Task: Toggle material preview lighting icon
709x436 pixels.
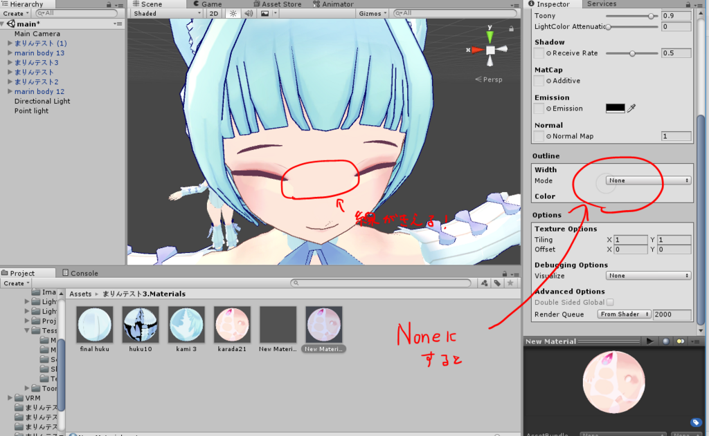Action: pos(680,341)
